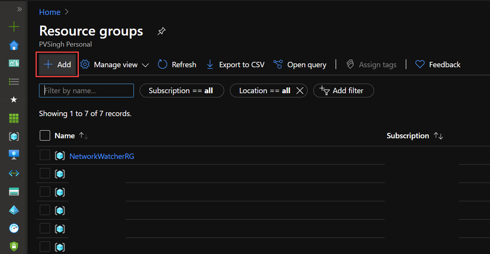Open Virtual networks icon in sidebar
Screen dimensions: 490x254
[x=14, y=173]
